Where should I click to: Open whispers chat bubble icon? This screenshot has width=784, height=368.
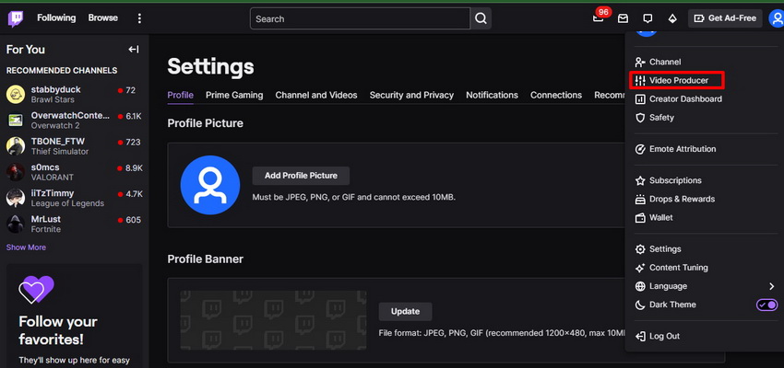647,18
